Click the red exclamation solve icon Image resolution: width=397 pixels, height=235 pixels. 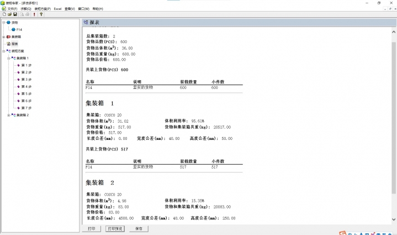34,14
